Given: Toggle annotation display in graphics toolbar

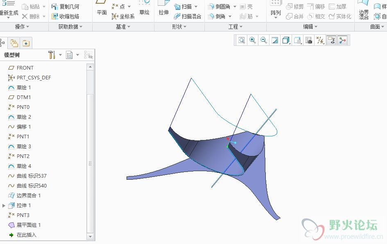Looking at the screenshot, I should tap(331, 40).
